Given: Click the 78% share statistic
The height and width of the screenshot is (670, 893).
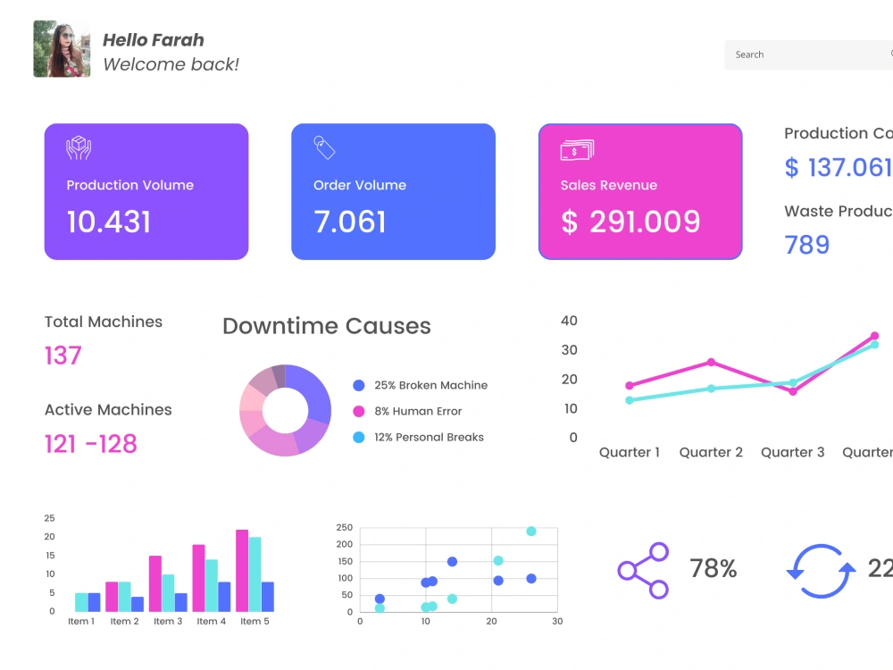Looking at the screenshot, I should (713, 568).
